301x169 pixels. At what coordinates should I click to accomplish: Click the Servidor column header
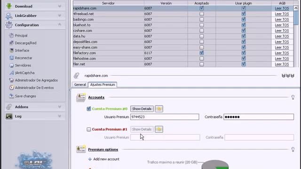pos(109,3)
